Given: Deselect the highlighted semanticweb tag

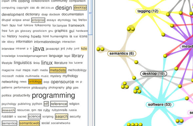Looking at the screenshot, I should tap(29, 123).
